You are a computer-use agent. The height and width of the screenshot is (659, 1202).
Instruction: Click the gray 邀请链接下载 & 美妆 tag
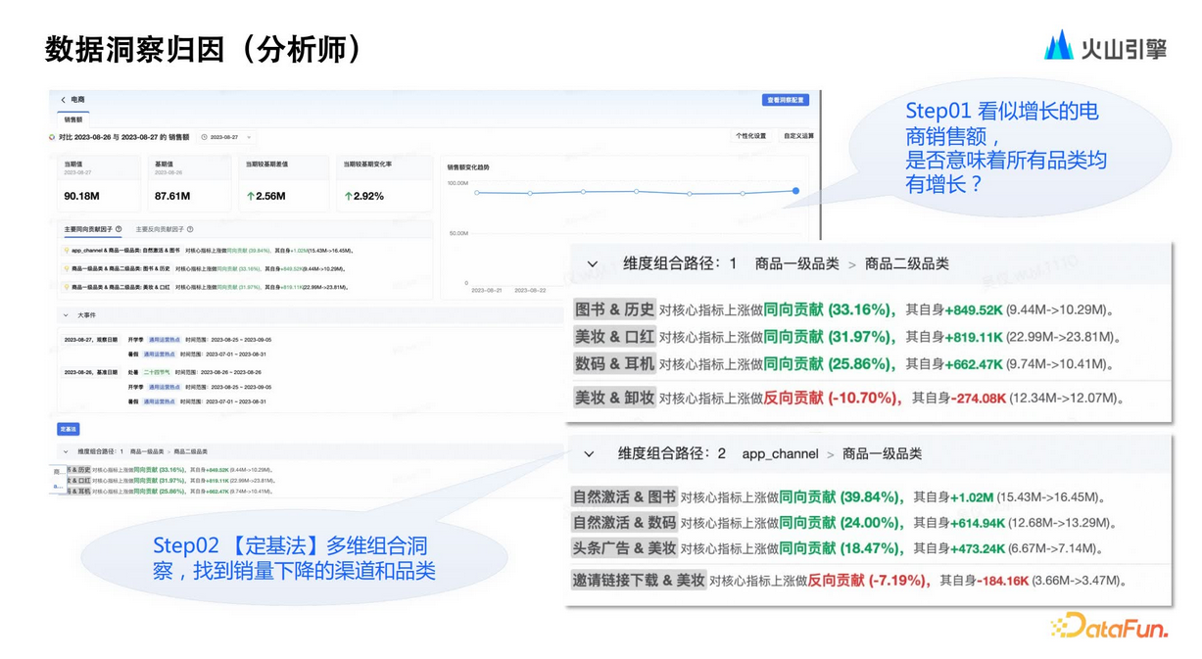click(639, 581)
